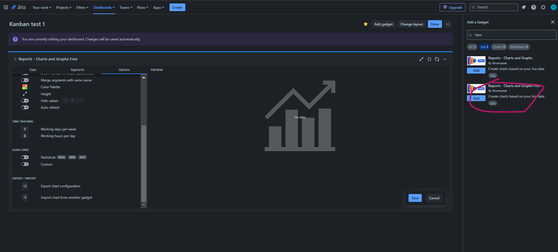Open the dashboard more actions ellipsis
Screen dimensions: 558x252
(448, 24)
